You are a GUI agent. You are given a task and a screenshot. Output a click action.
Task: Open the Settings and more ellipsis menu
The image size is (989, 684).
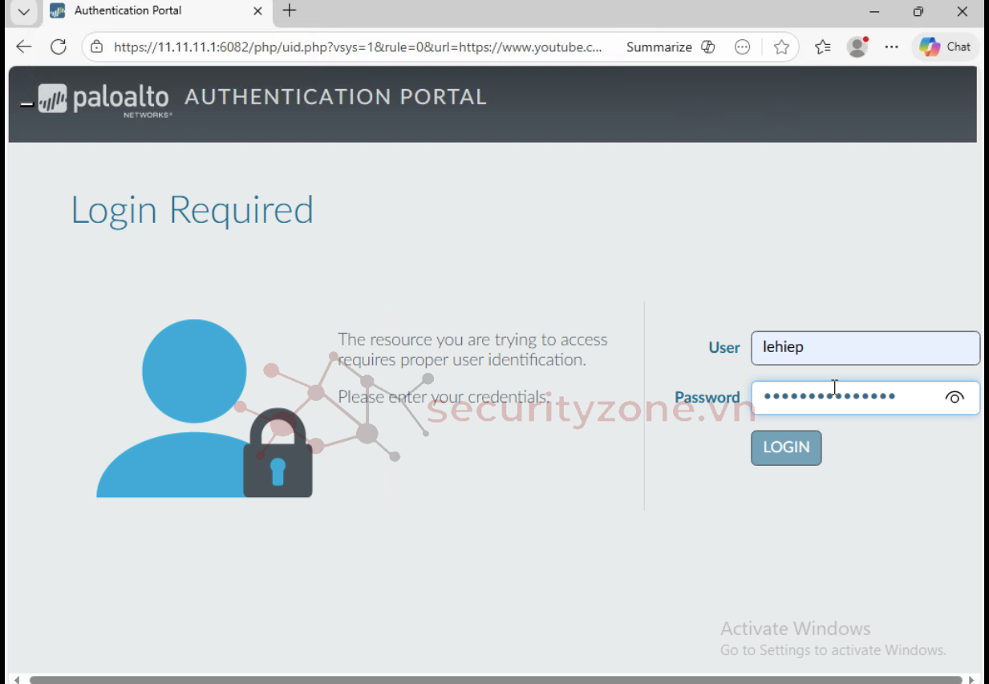[x=891, y=47]
